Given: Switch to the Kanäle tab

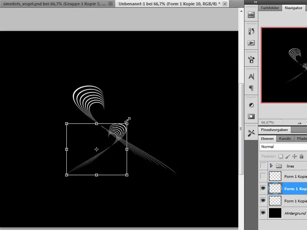Looking at the screenshot, I should pyautogui.click(x=285, y=138).
